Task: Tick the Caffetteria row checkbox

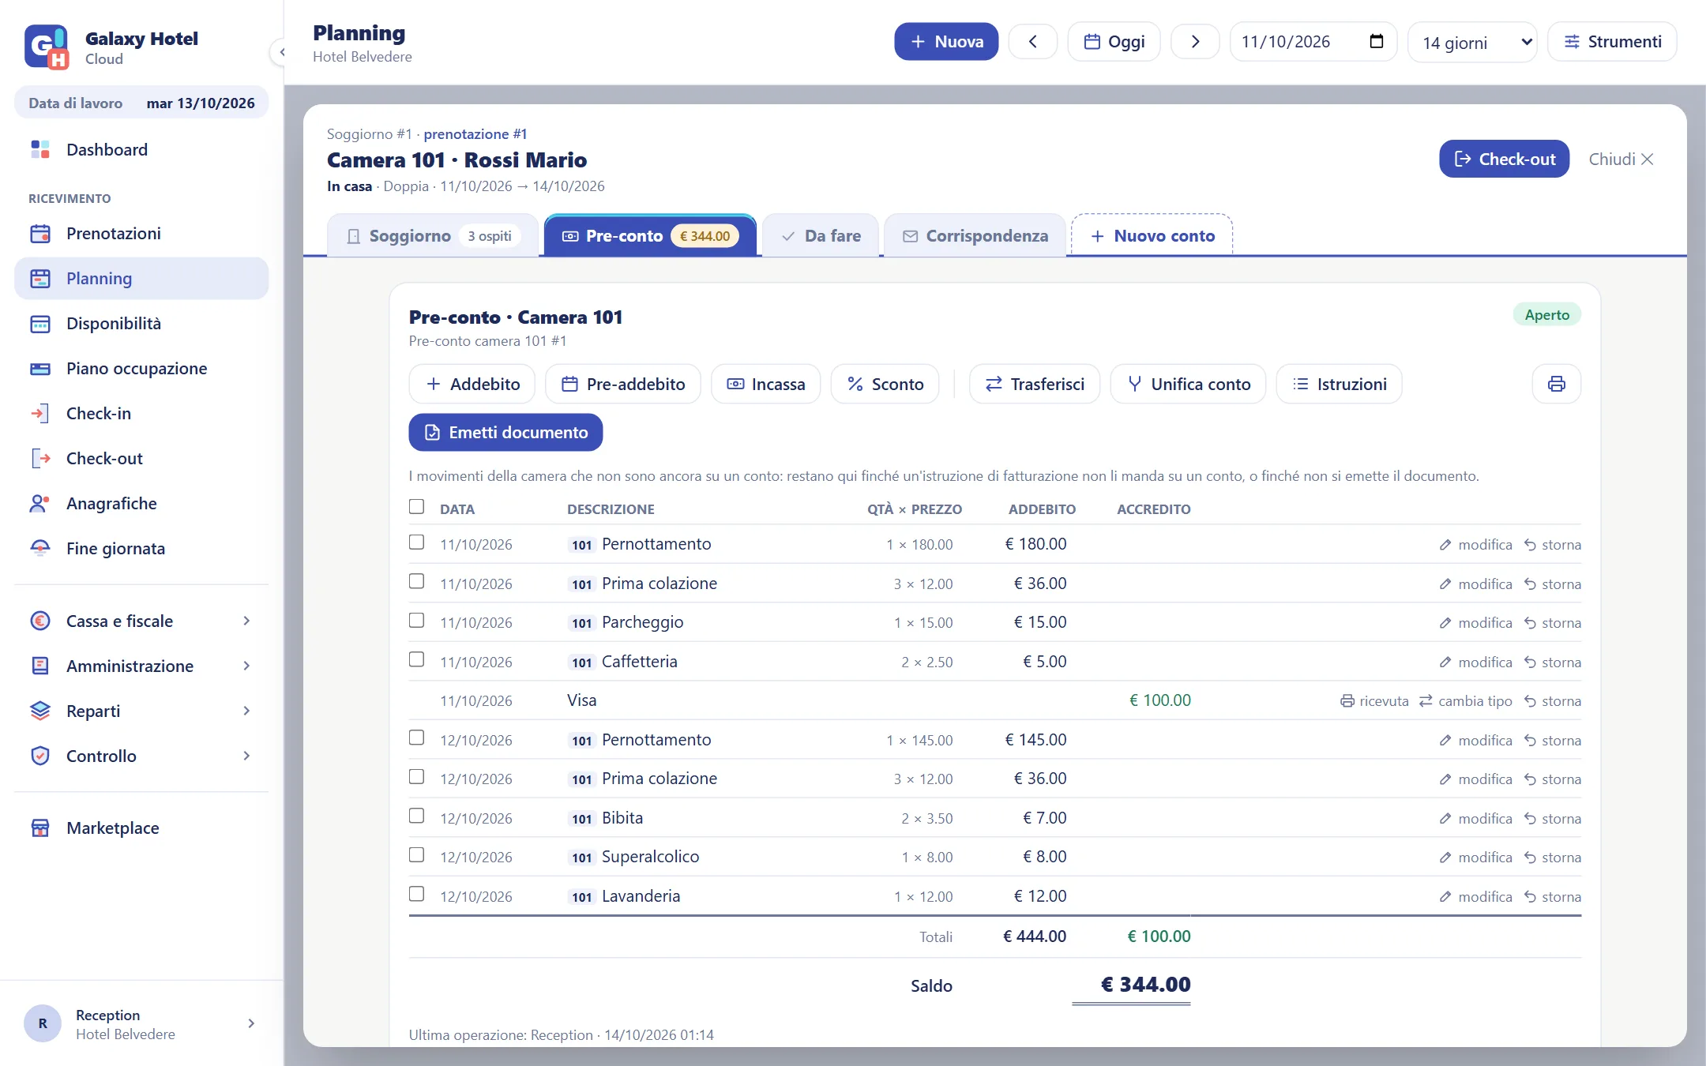Action: coord(416,659)
